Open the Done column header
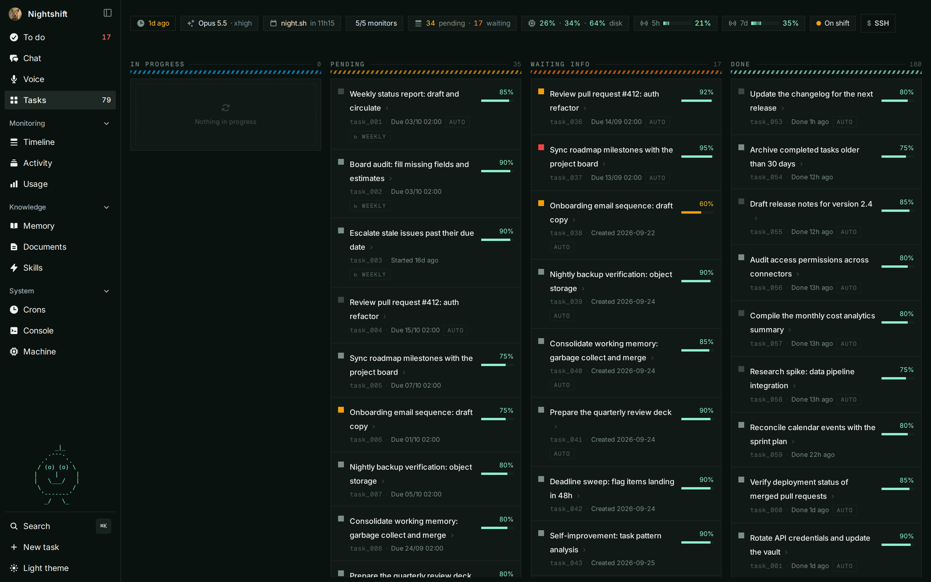Image resolution: width=931 pixels, height=582 pixels. pos(826,64)
